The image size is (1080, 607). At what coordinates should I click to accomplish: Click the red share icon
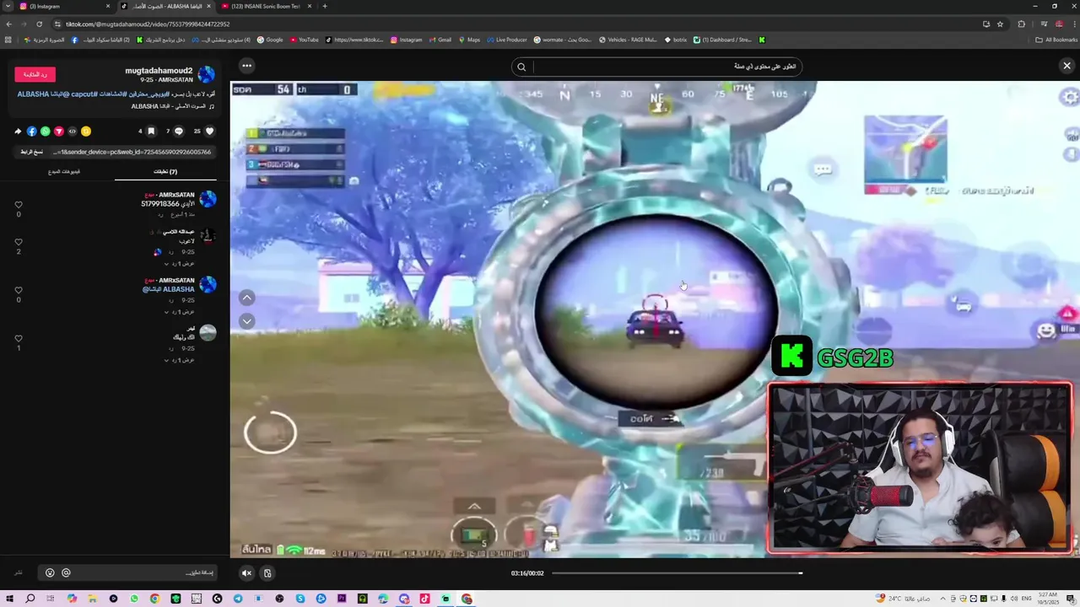(59, 132)
